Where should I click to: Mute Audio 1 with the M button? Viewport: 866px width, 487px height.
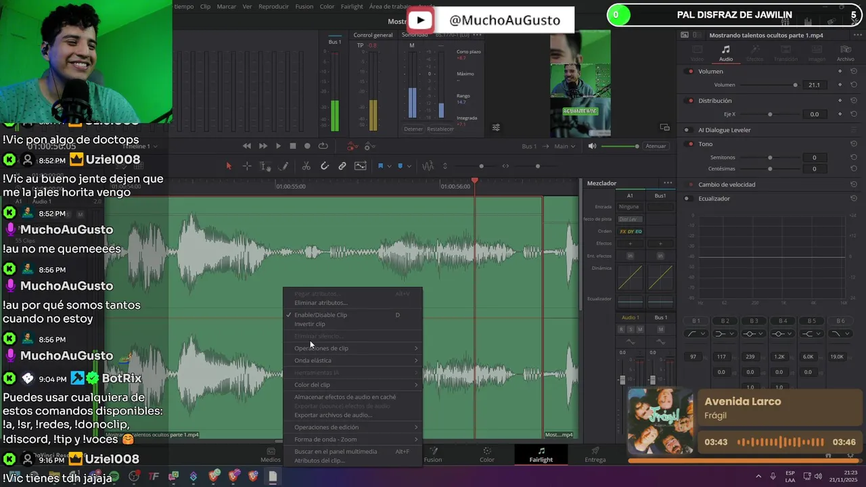[x=640, y=329]
